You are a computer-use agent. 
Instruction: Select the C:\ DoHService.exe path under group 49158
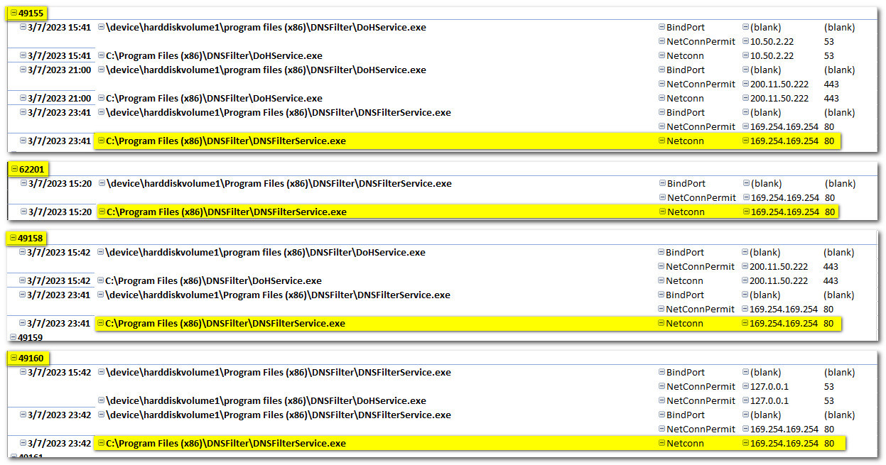pyautogui.click(x=213, y=280)
